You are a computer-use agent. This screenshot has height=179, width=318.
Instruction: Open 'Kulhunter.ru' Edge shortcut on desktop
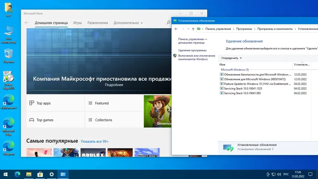(x=8, y=102)
